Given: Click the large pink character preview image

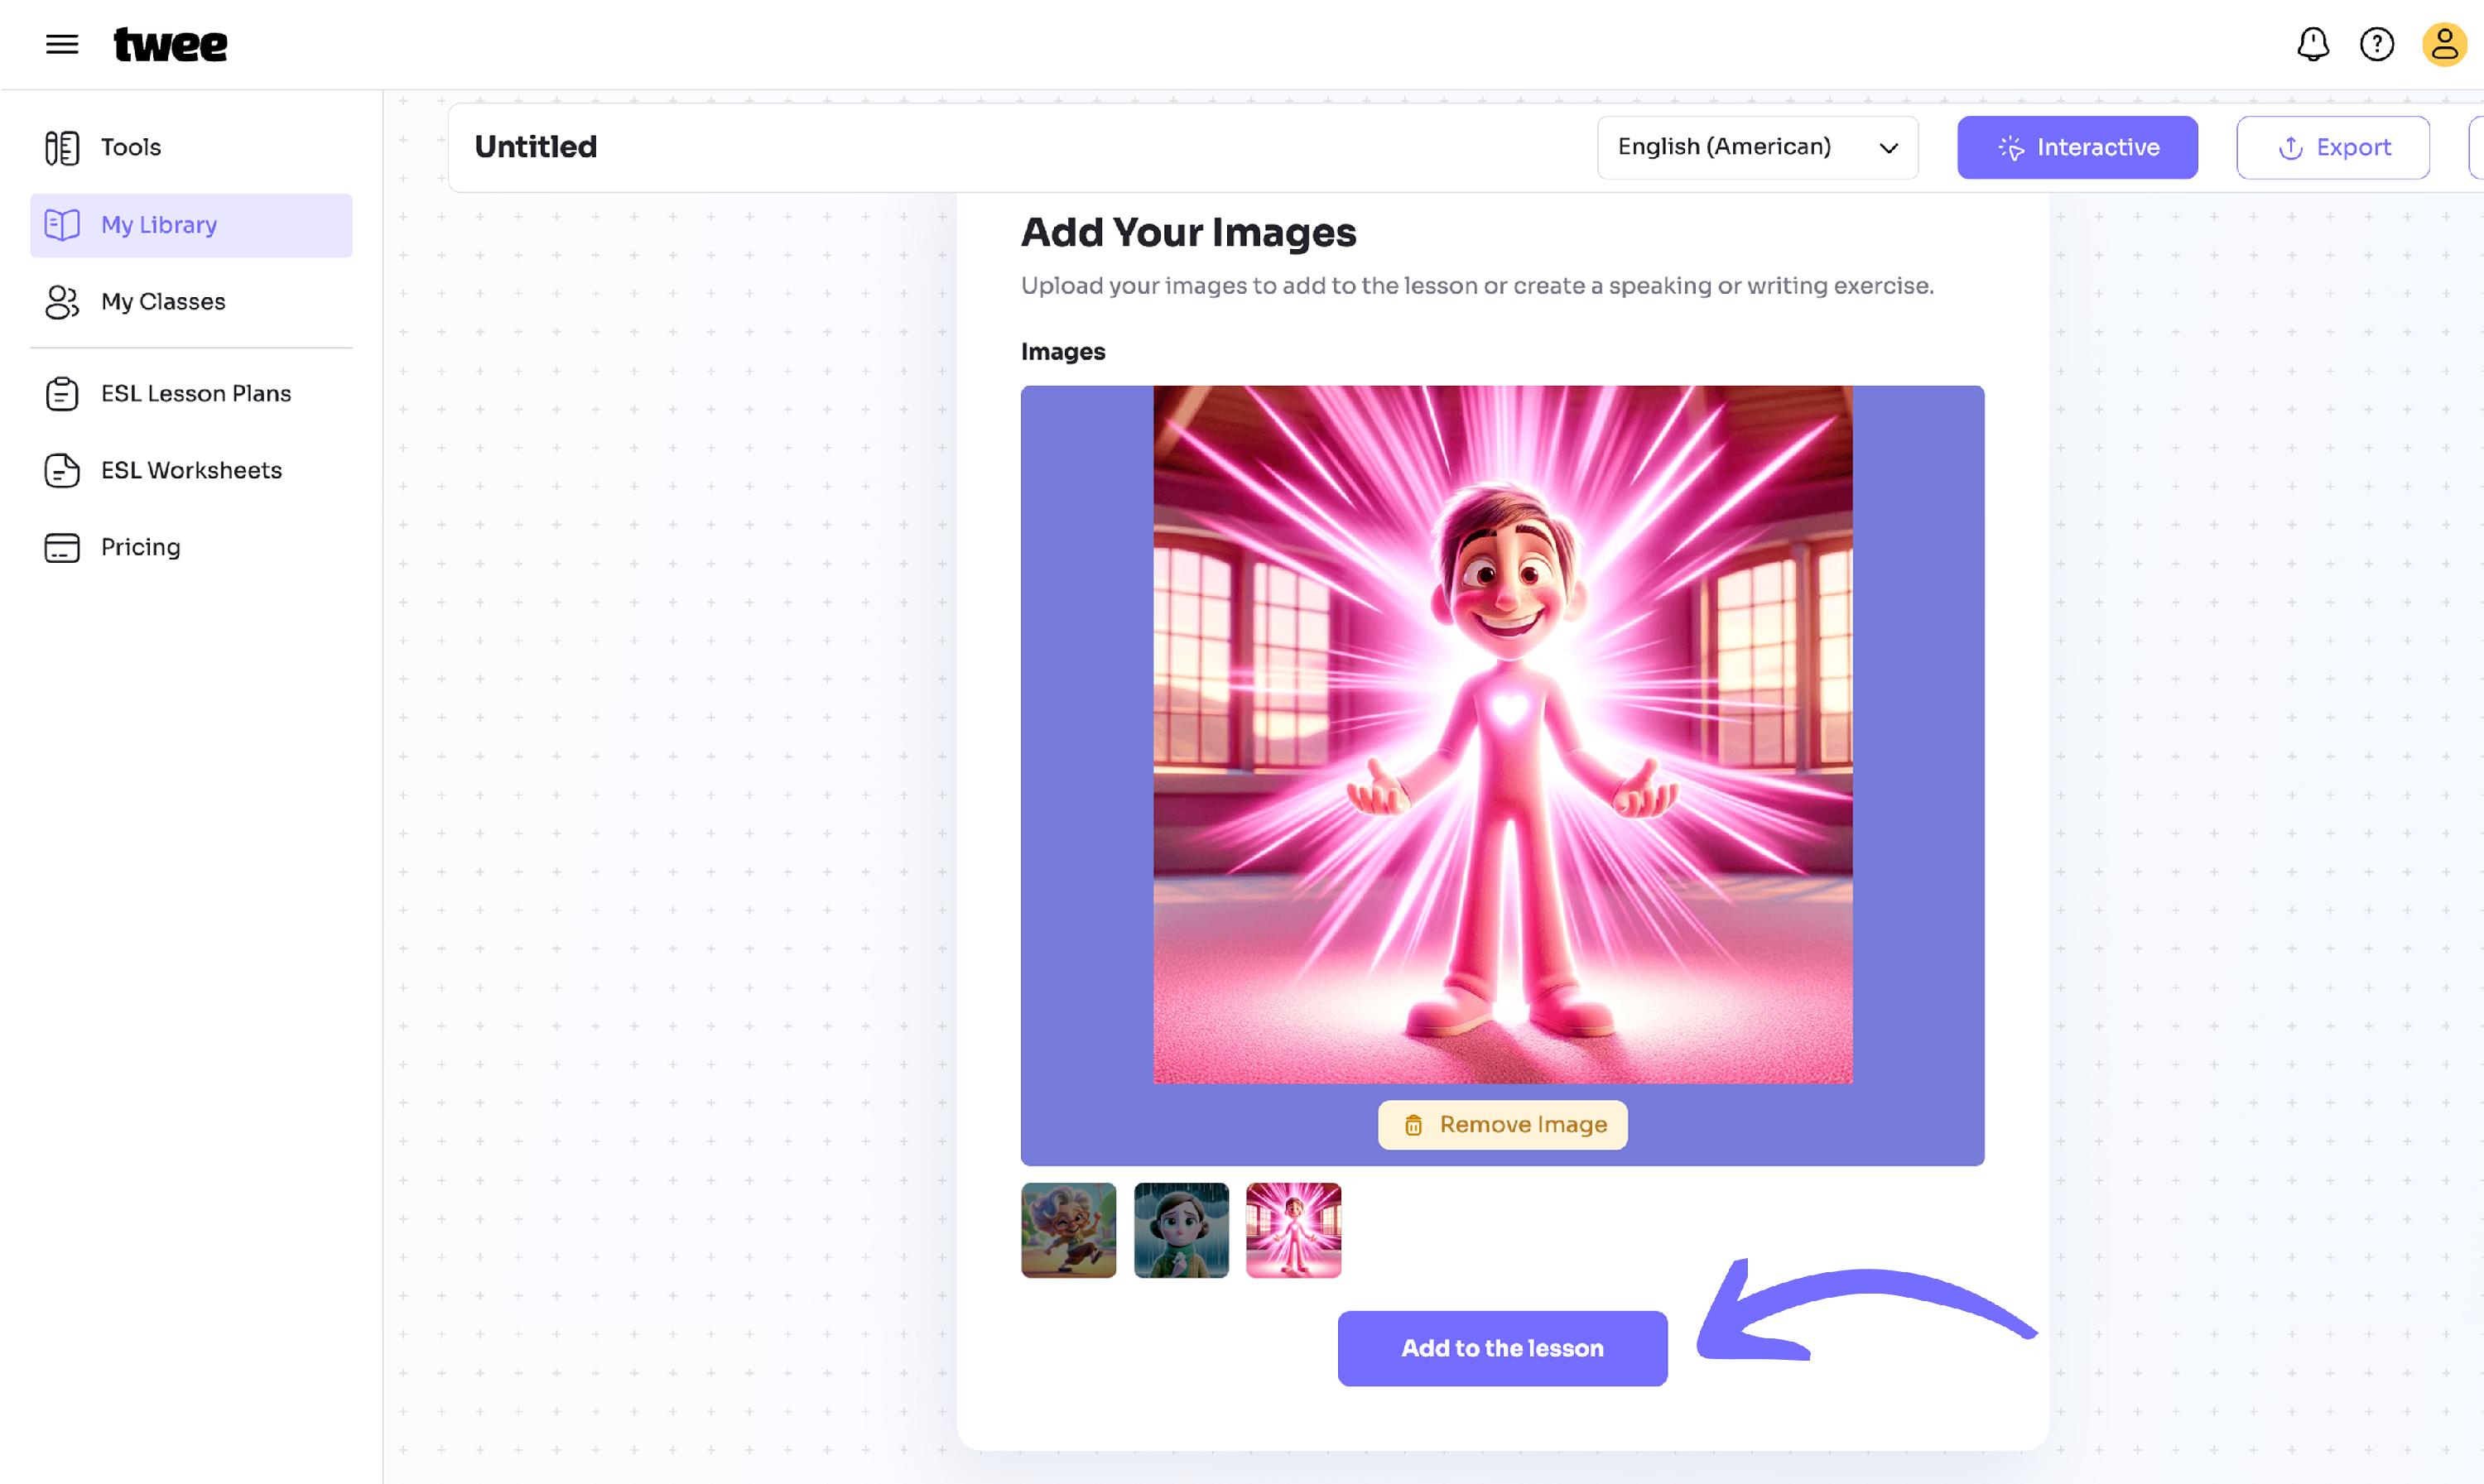Looking at the screenshot, I should click(1502, 734).
